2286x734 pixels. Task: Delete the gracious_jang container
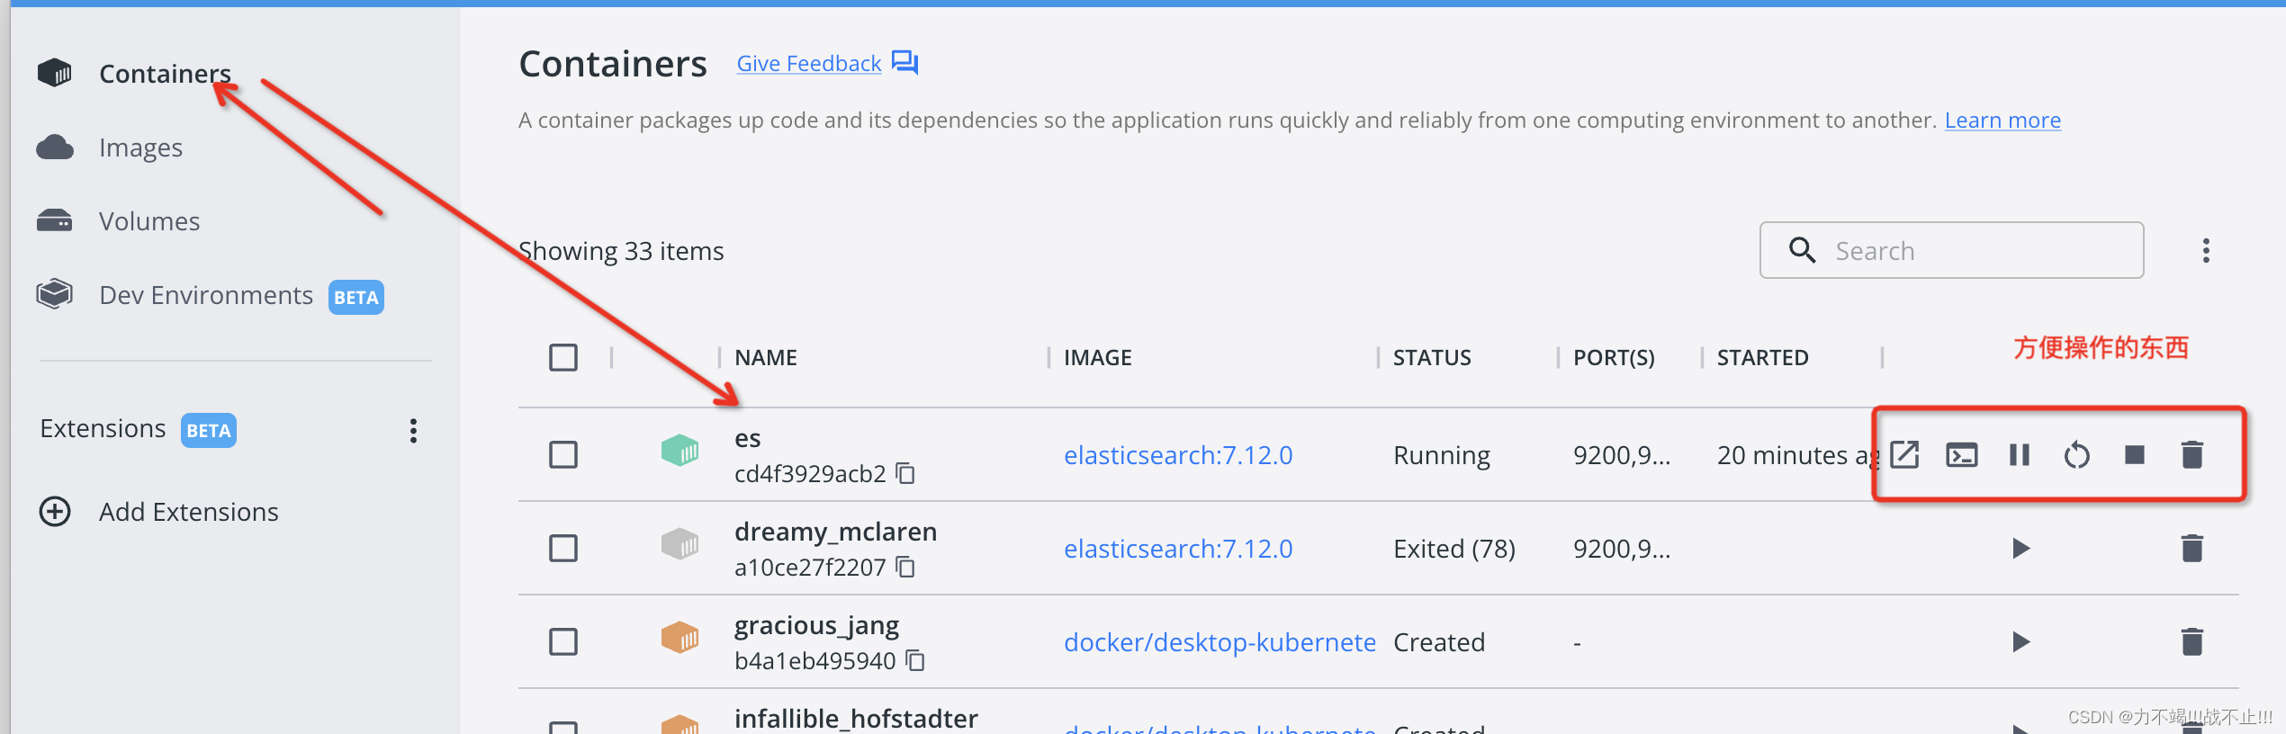[x=2192, y=642]
